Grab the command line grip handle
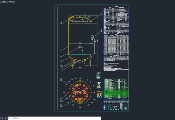 tap(1, 118)
